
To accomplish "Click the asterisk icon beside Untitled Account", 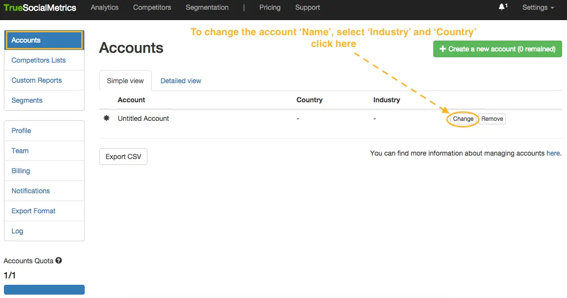I will click(106, 118).
